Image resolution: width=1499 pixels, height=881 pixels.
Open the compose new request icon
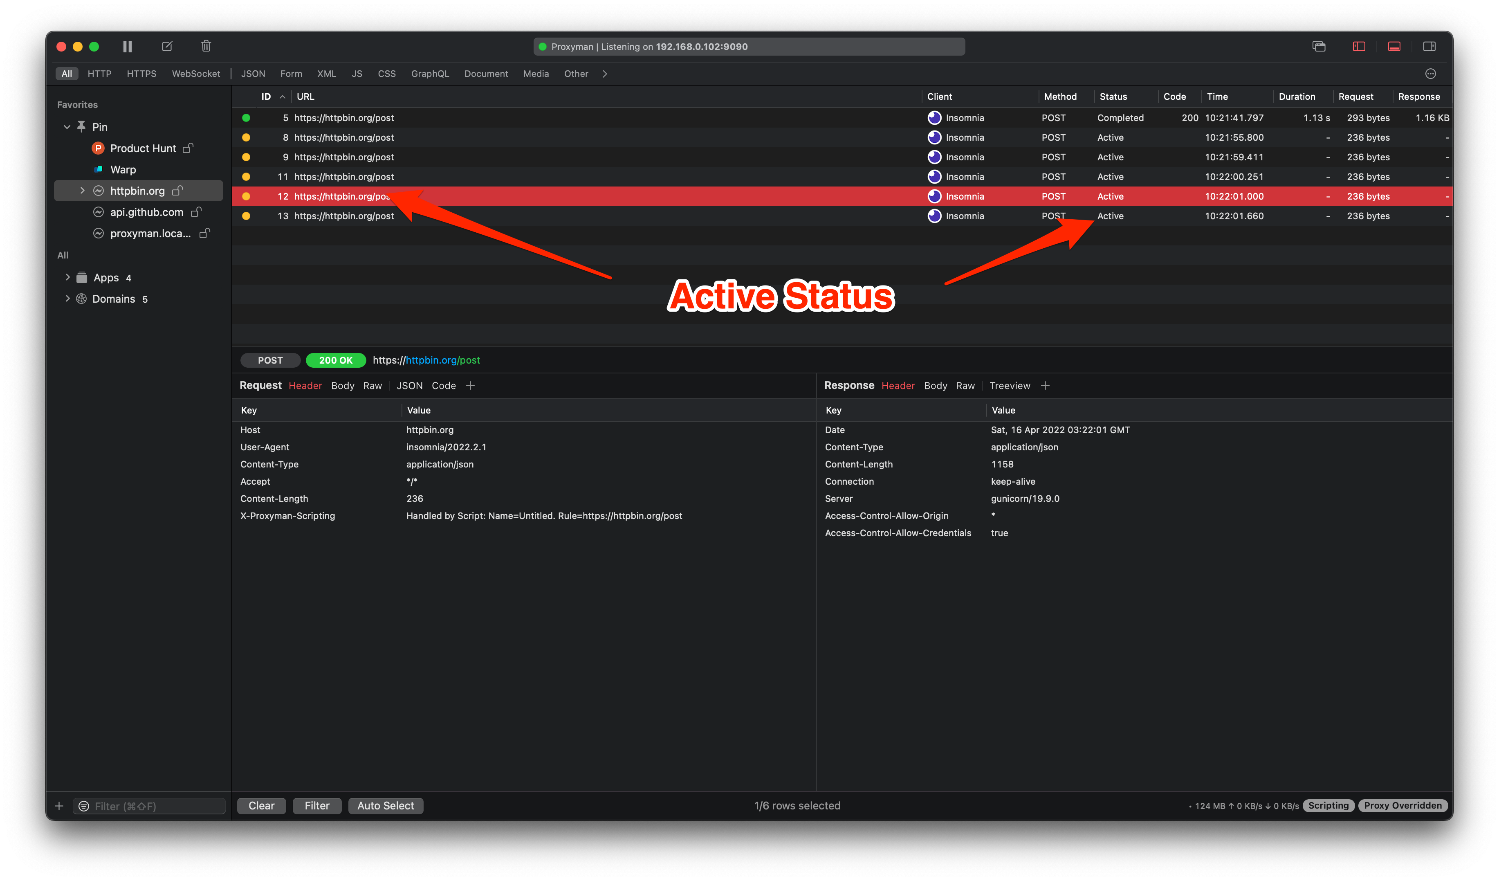pos(166,46)
